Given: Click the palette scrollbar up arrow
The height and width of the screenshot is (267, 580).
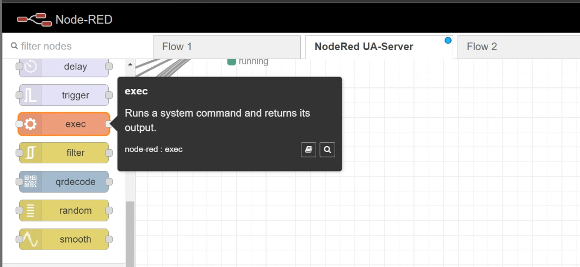Looking at the screenshot, I should click(x=130, y=64).
